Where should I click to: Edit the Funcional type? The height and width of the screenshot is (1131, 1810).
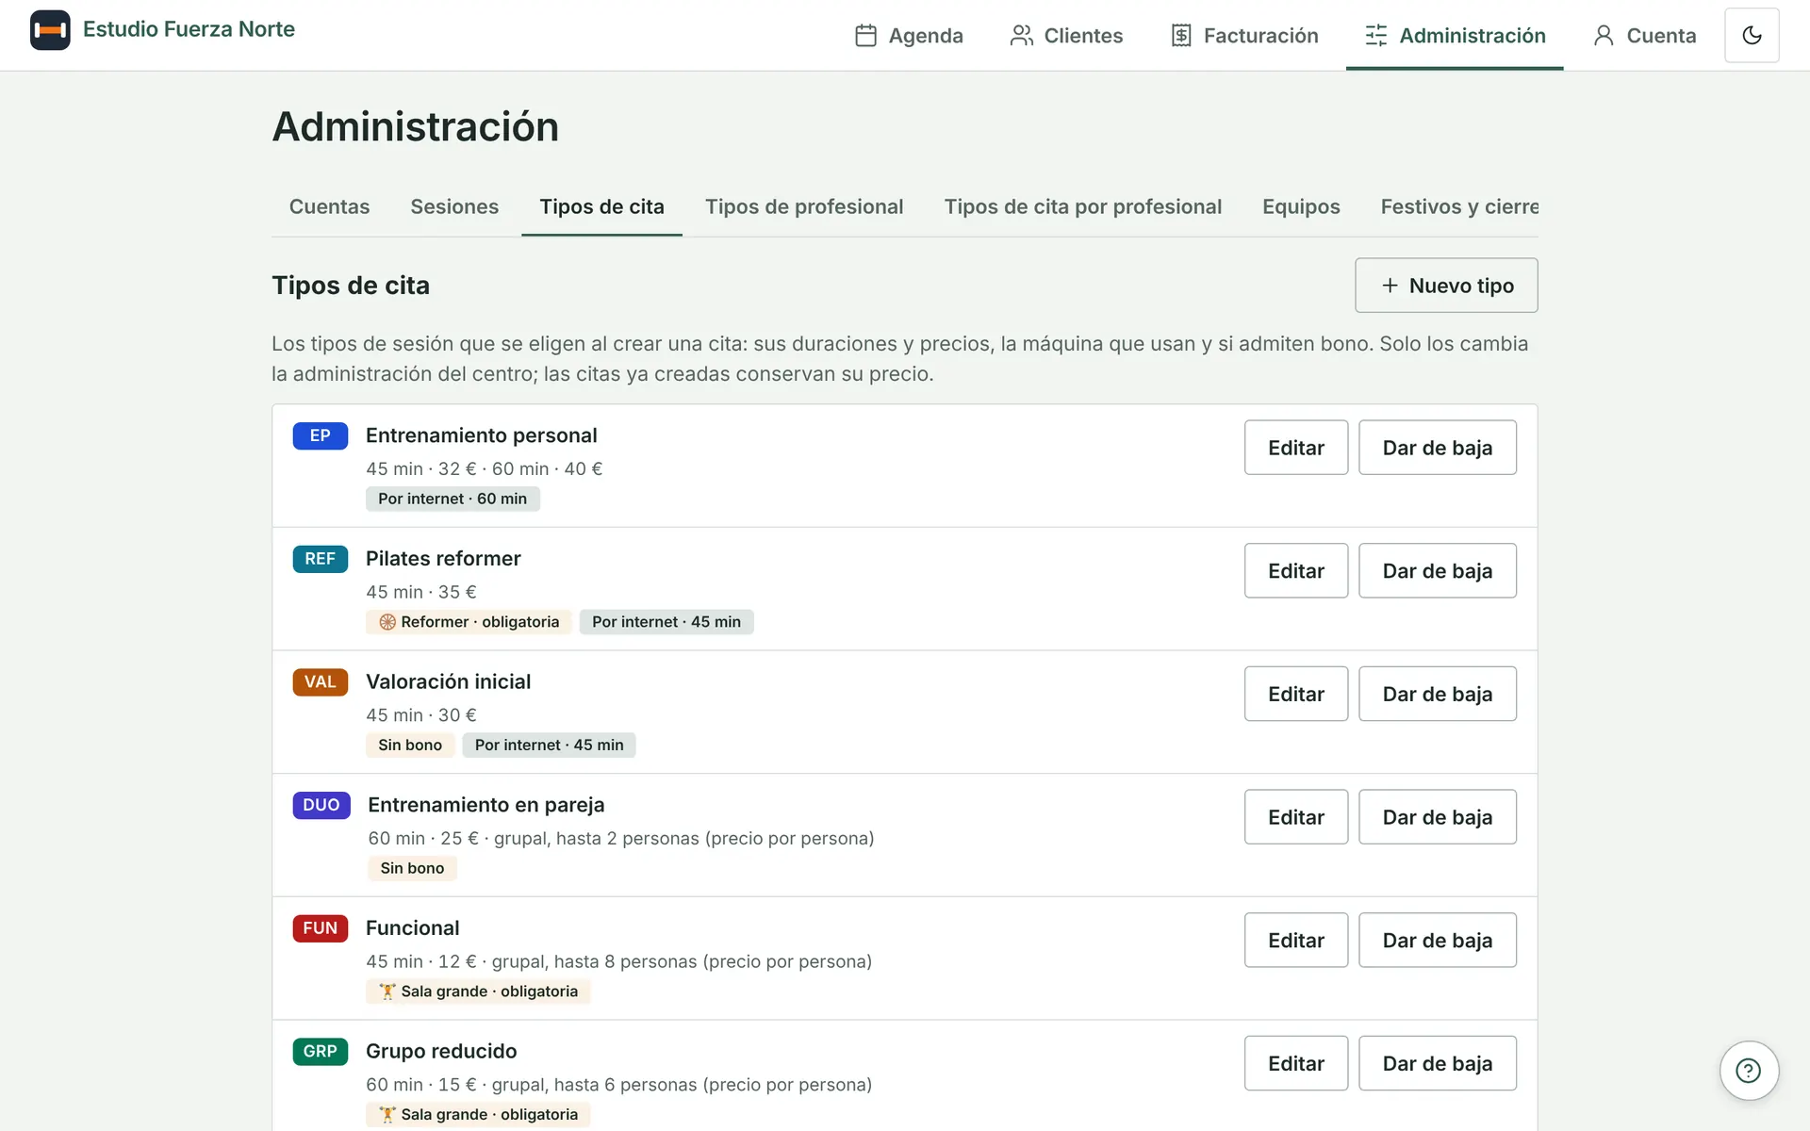[x=1296, y=941]
